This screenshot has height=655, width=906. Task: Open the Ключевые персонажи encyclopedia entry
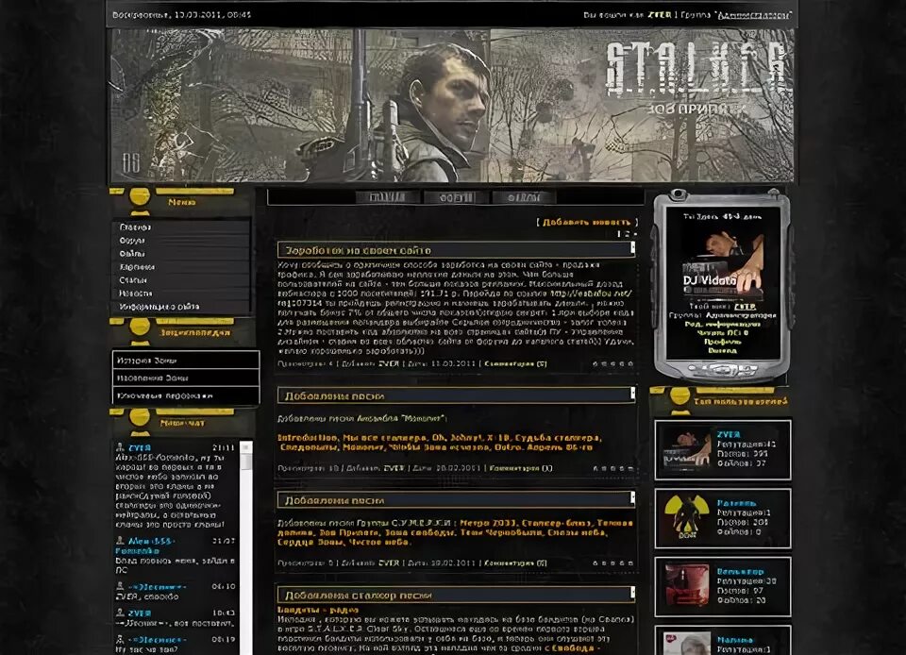click(x=186, y=395)
